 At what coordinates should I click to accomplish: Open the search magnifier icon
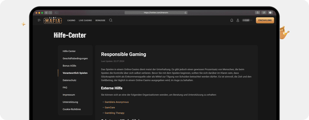pyautogui.click(x=111, y=20)
